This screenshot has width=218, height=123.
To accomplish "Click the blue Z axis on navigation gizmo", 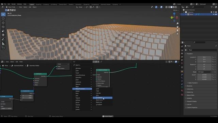I will (x=174, y=14).
